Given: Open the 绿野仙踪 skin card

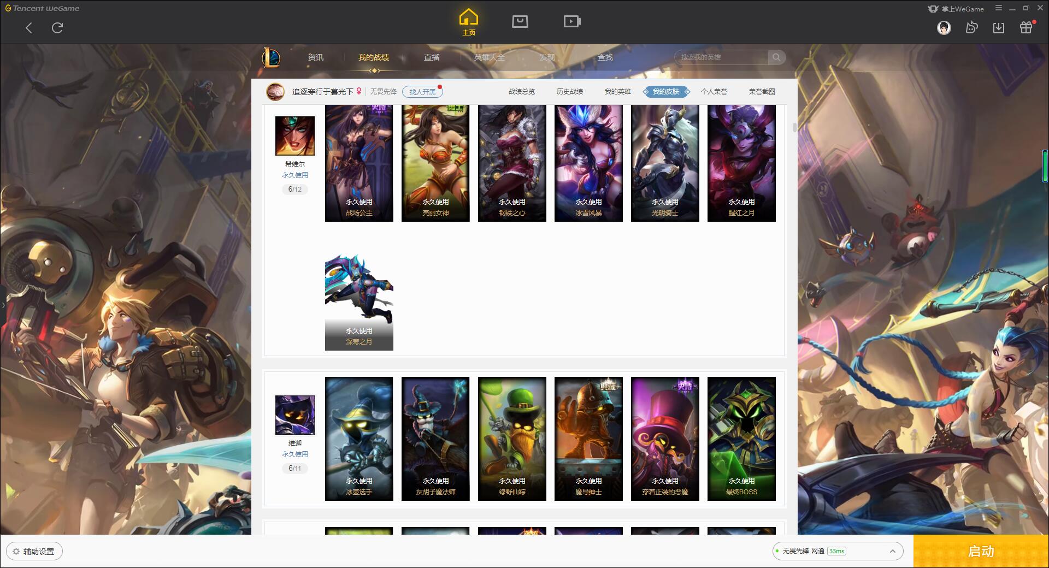Looking at the screenshot, I should coord(512,439).
